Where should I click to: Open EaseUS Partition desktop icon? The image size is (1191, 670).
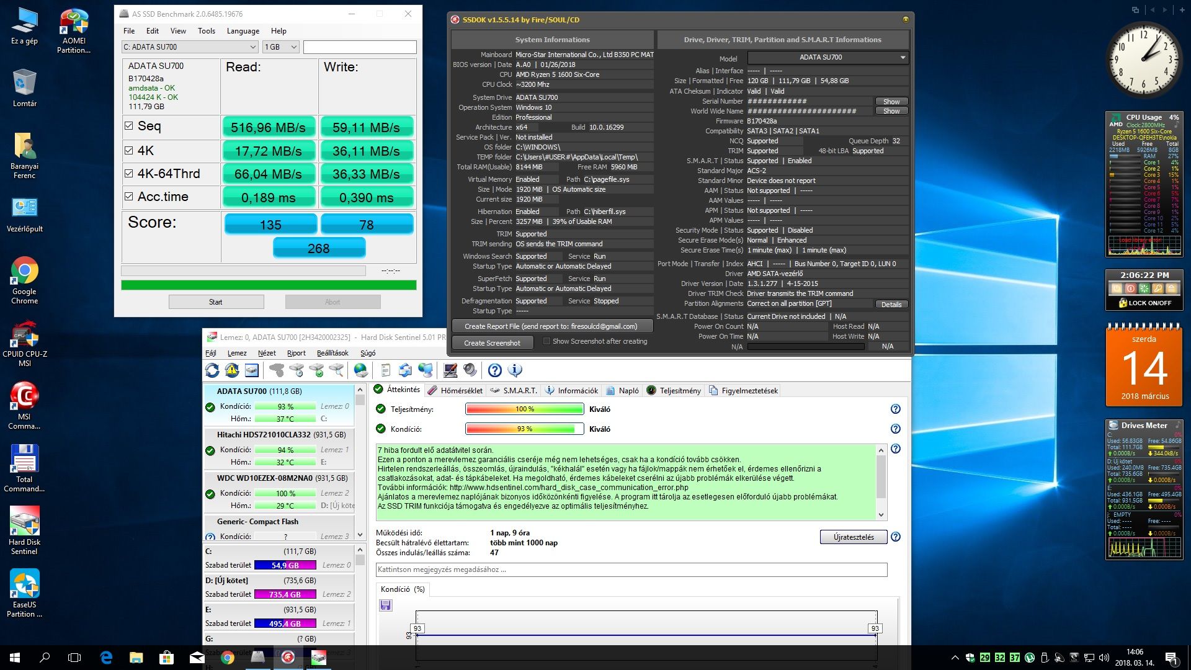[x=25, y=594]
